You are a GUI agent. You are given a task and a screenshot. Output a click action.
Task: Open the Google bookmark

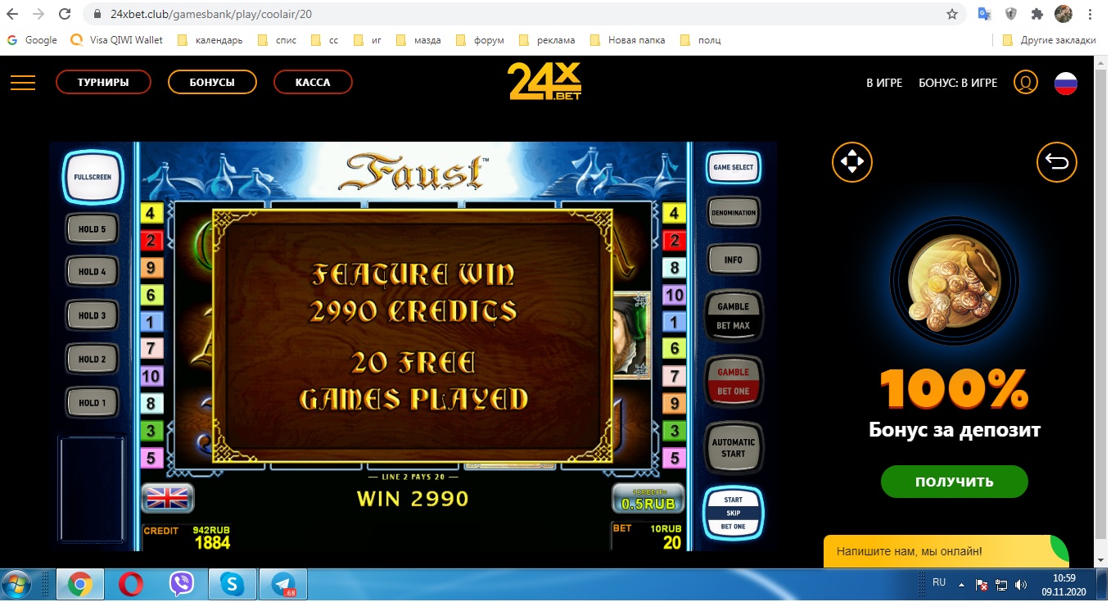[x=32, y=40]
